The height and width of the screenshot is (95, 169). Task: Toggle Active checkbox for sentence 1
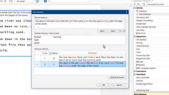[54, 58]
